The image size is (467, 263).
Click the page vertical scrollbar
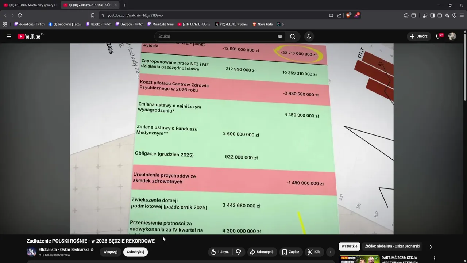(x=465, y=67)
